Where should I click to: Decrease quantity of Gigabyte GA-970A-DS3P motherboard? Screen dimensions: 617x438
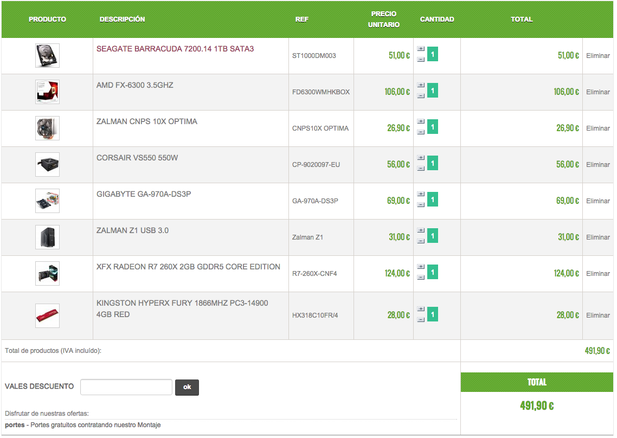tap(421, 205)
